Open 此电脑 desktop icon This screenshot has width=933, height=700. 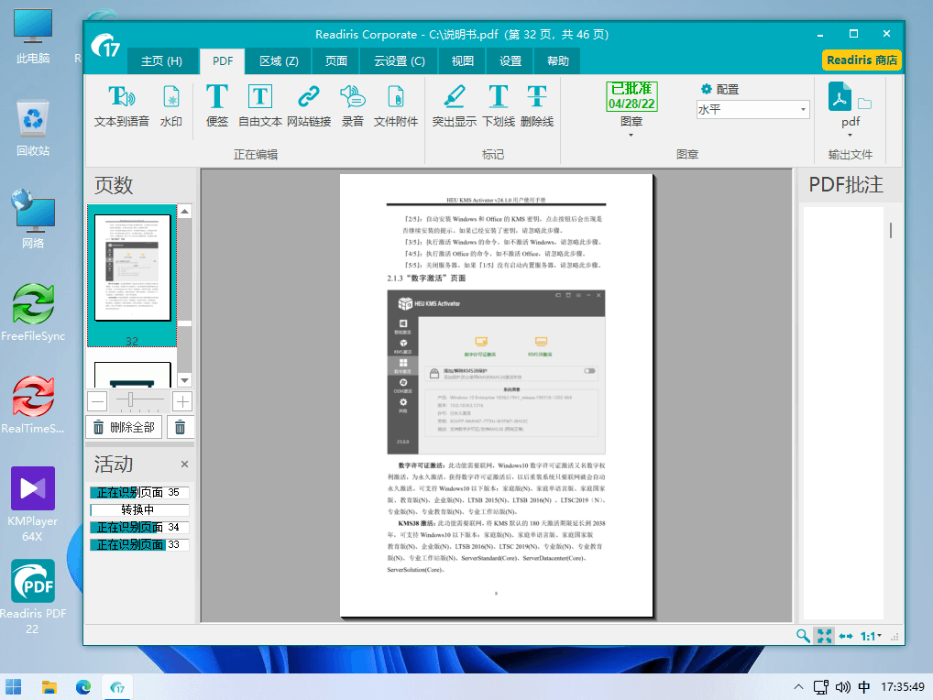[33, 36]
